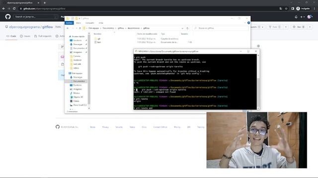Open the Música folder in navigation pane
This screenshot has height=178, width=318.
pos(75,93)
